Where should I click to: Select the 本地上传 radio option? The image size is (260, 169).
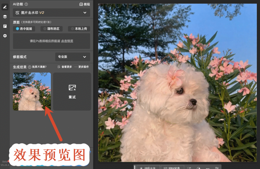coord(79,29)
